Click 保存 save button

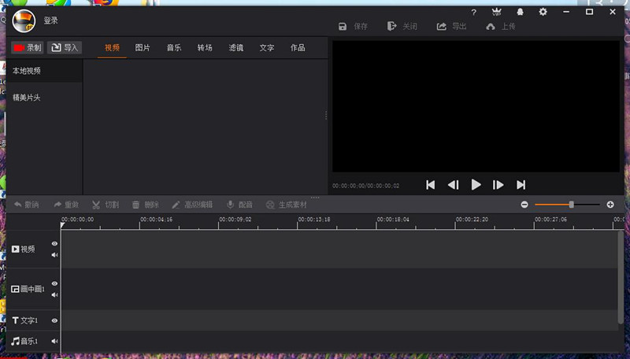click(353, 27)
